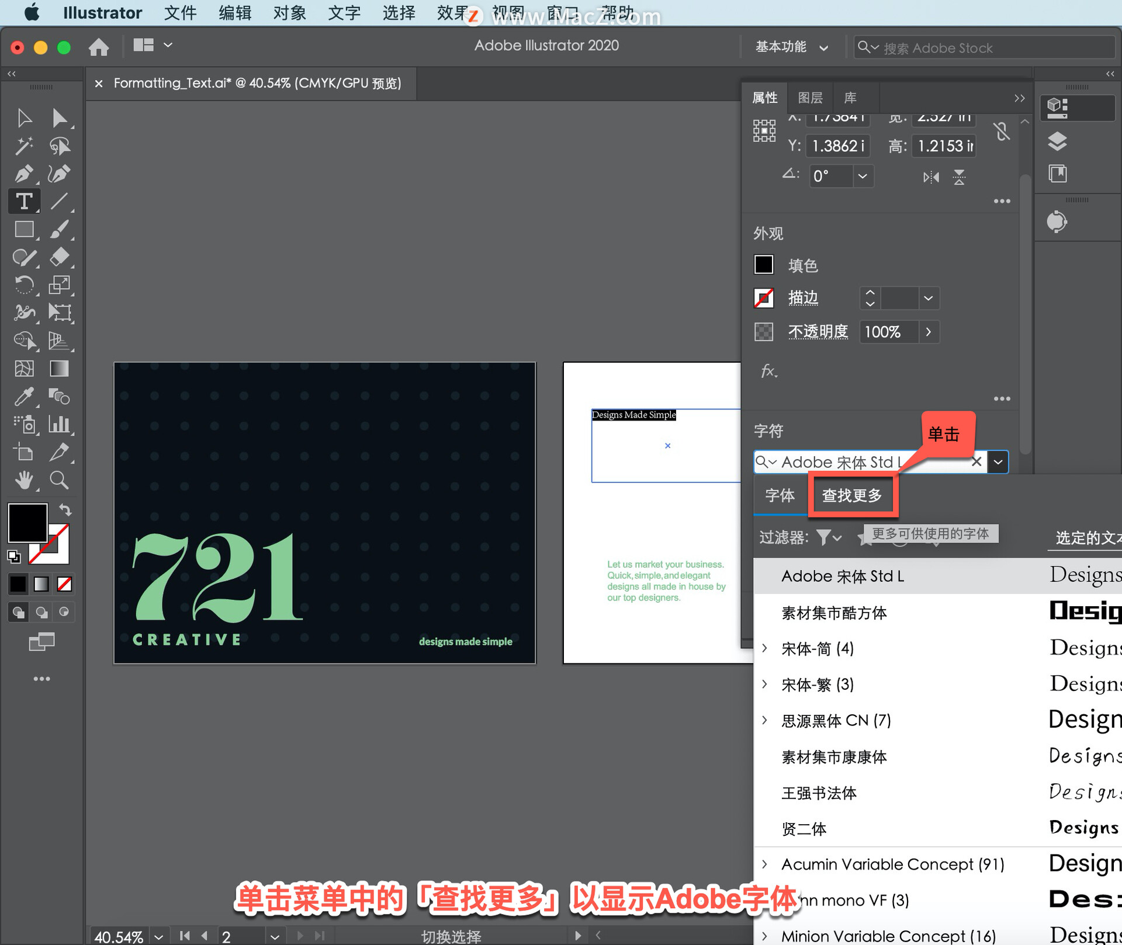Select the Paintbrush tool
Image resolution: width=1122 pixels, height=945 pixels.
tap(59, 229)
